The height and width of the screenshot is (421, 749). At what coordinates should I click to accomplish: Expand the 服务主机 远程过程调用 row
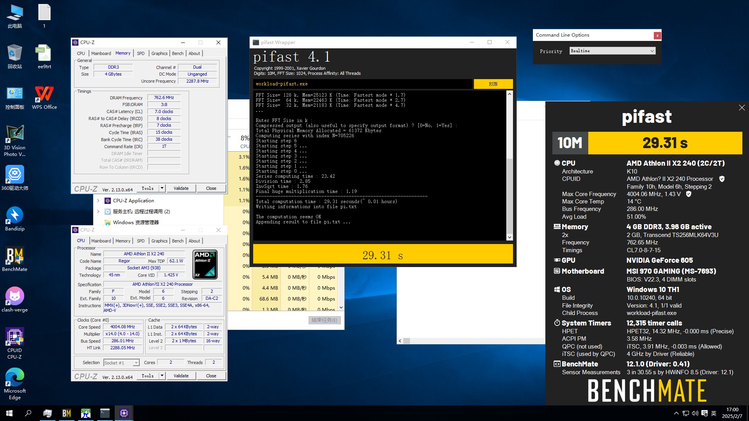point(98,212)
